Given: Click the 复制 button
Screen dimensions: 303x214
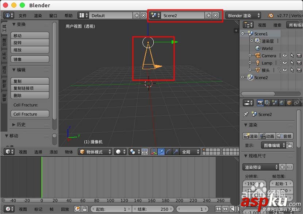Looking at the screenshot, I should pyautogui.click(x=30, y=81).
